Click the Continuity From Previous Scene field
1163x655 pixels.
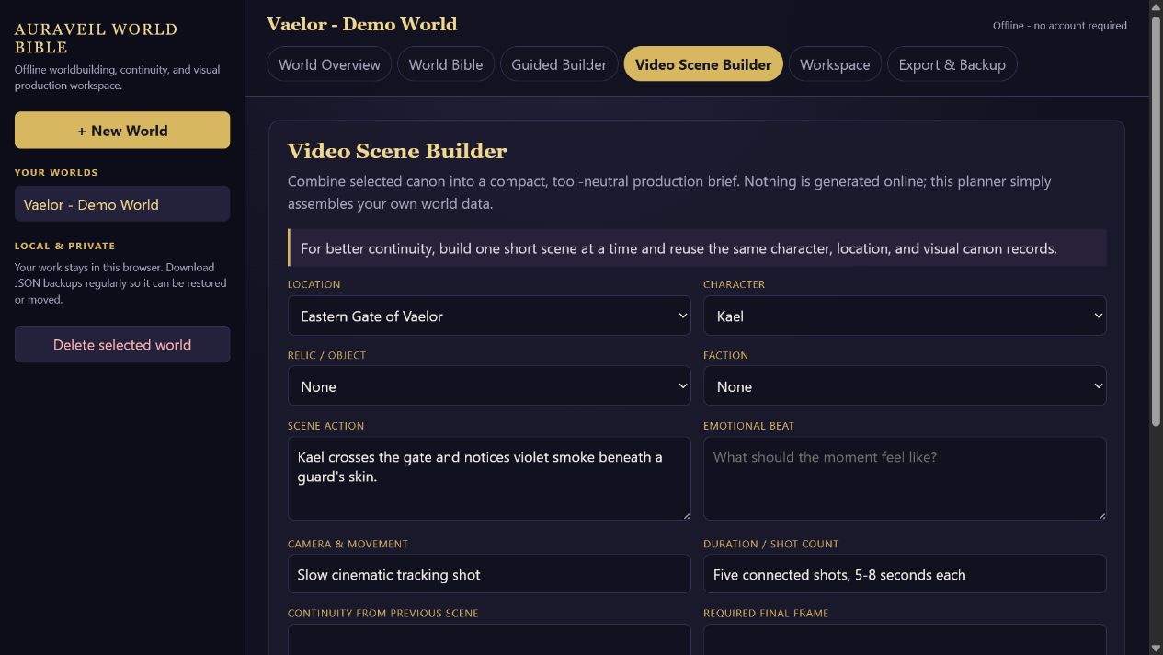[x=489, y=639]
